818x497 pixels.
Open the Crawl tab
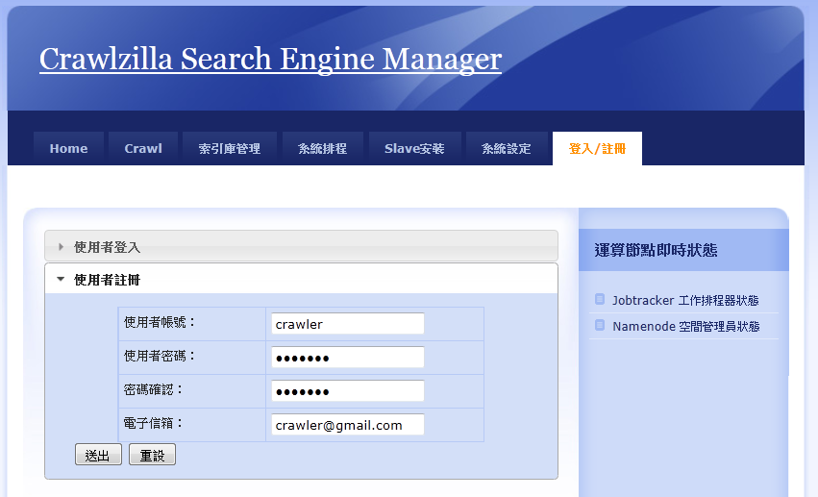pos(143,149)
